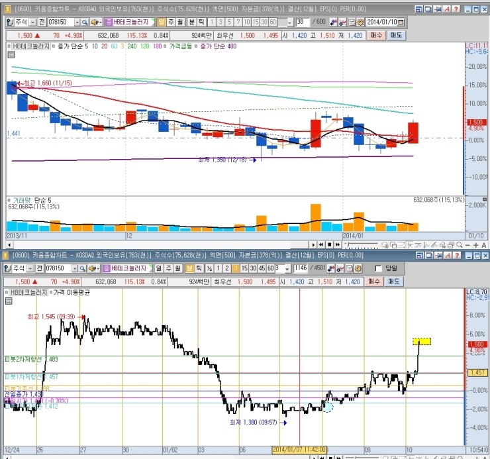
Task: Click 가격 이동평균 label in lower chart
Action: pos(72,292)
